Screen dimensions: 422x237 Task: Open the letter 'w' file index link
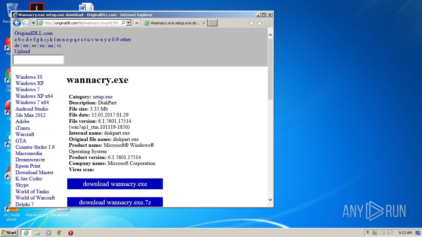[x=97, y=39]
